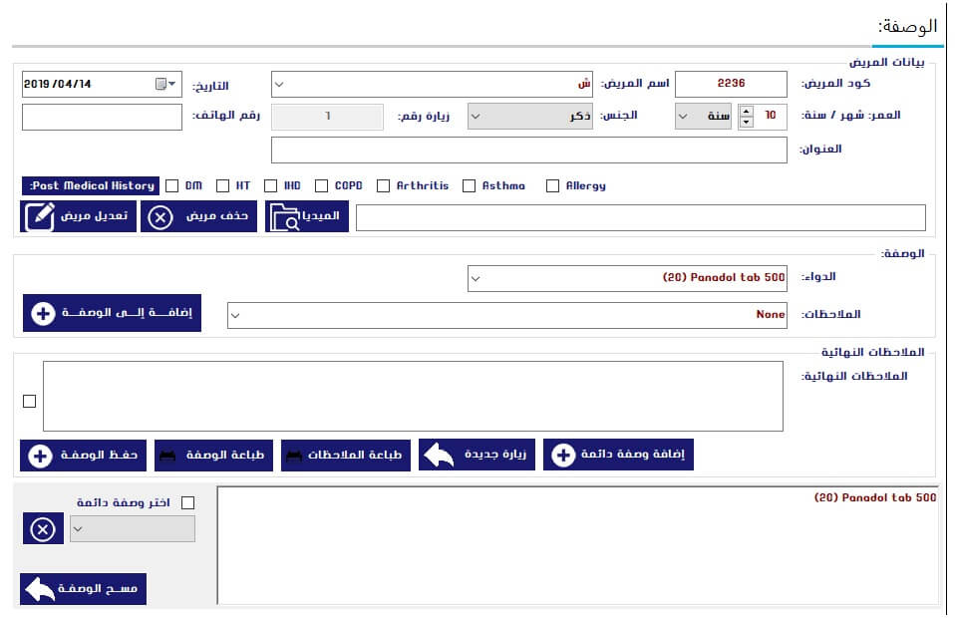Click the تعديل مريض edit patient button
This screenshot has width=955, height=618.
[x=78, y=216]
